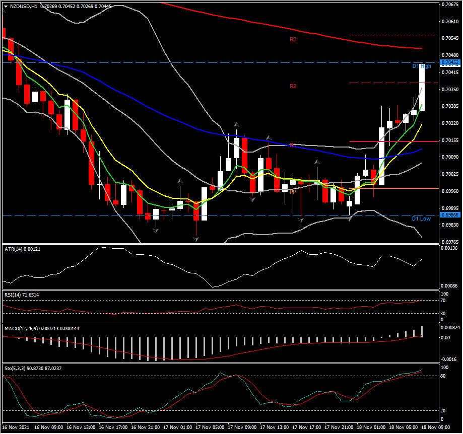Screen dimensions: 463x434
Task: Click the MACD scale value 0.000824
Action: tap(450, 328)
